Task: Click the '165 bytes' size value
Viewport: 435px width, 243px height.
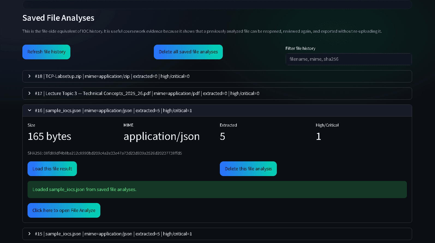Action: (49, 136)
